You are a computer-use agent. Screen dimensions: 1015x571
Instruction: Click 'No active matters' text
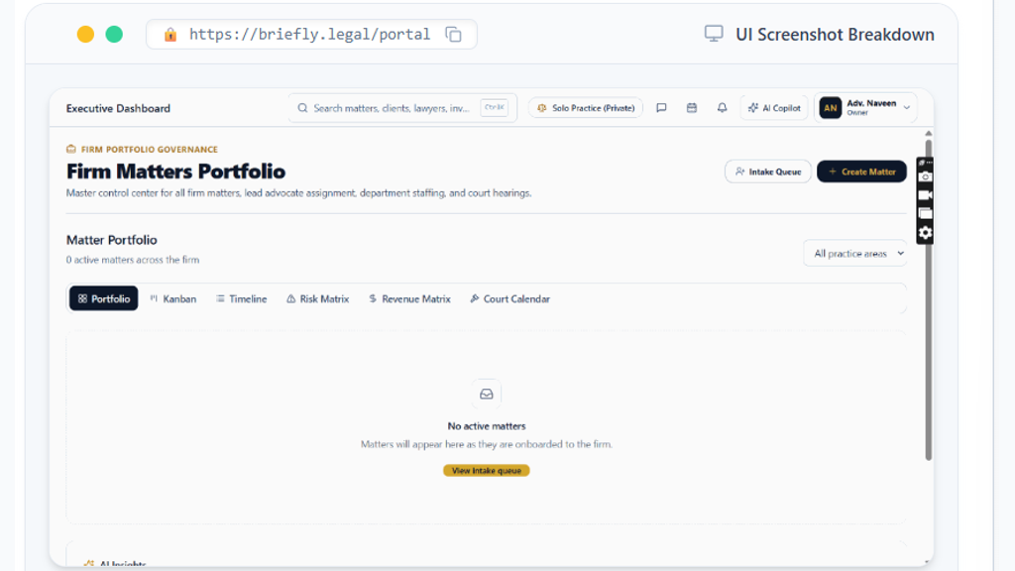(x=486, y=426)
